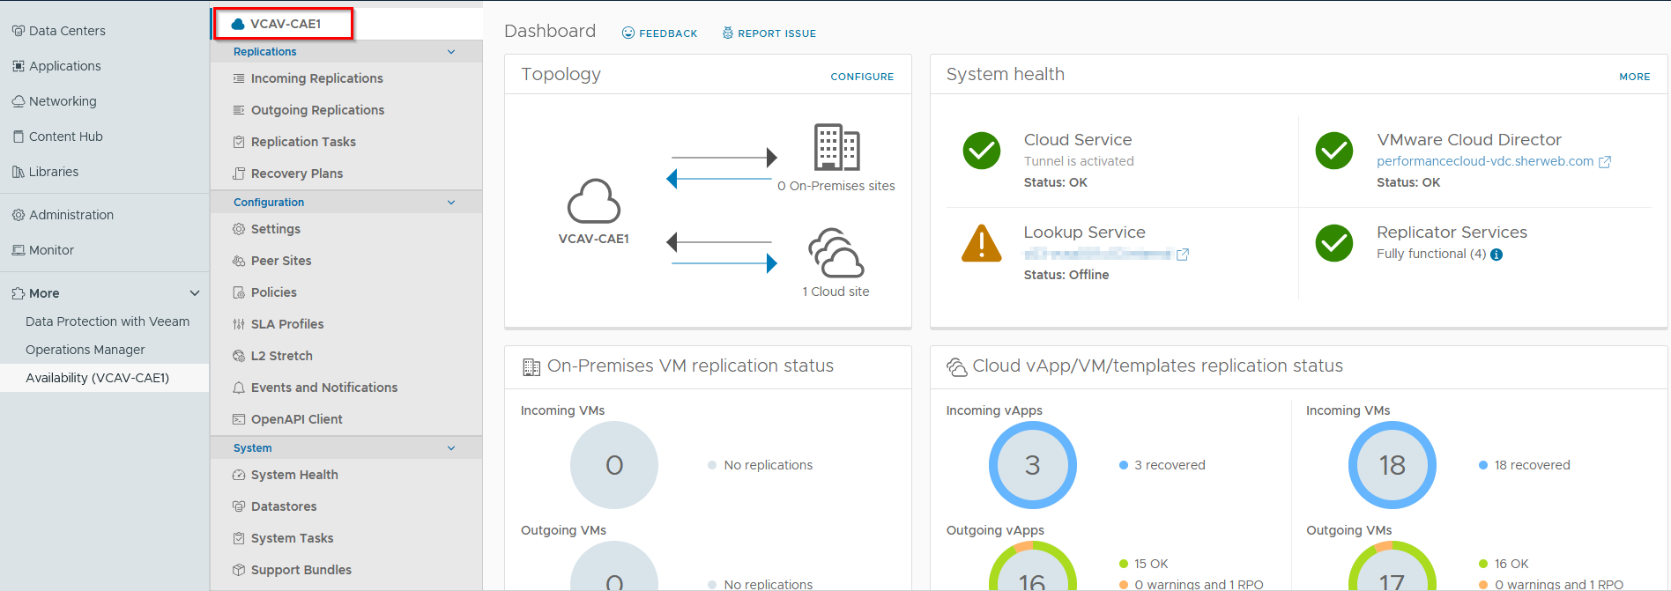Click the Cloud site icon in Topology
This screenshot has width=1671, height=591.
pos(836,254)
